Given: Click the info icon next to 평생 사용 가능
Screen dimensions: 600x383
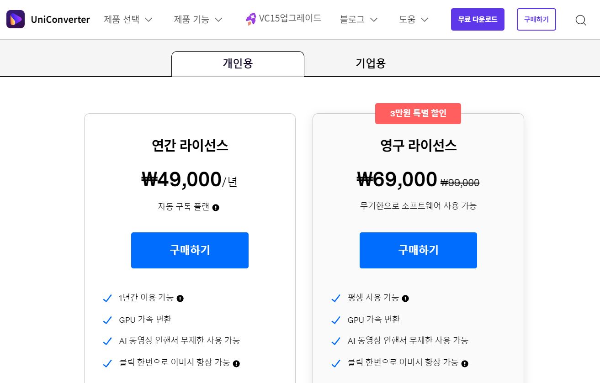Looking at the screenshot, I should (405, 298).
